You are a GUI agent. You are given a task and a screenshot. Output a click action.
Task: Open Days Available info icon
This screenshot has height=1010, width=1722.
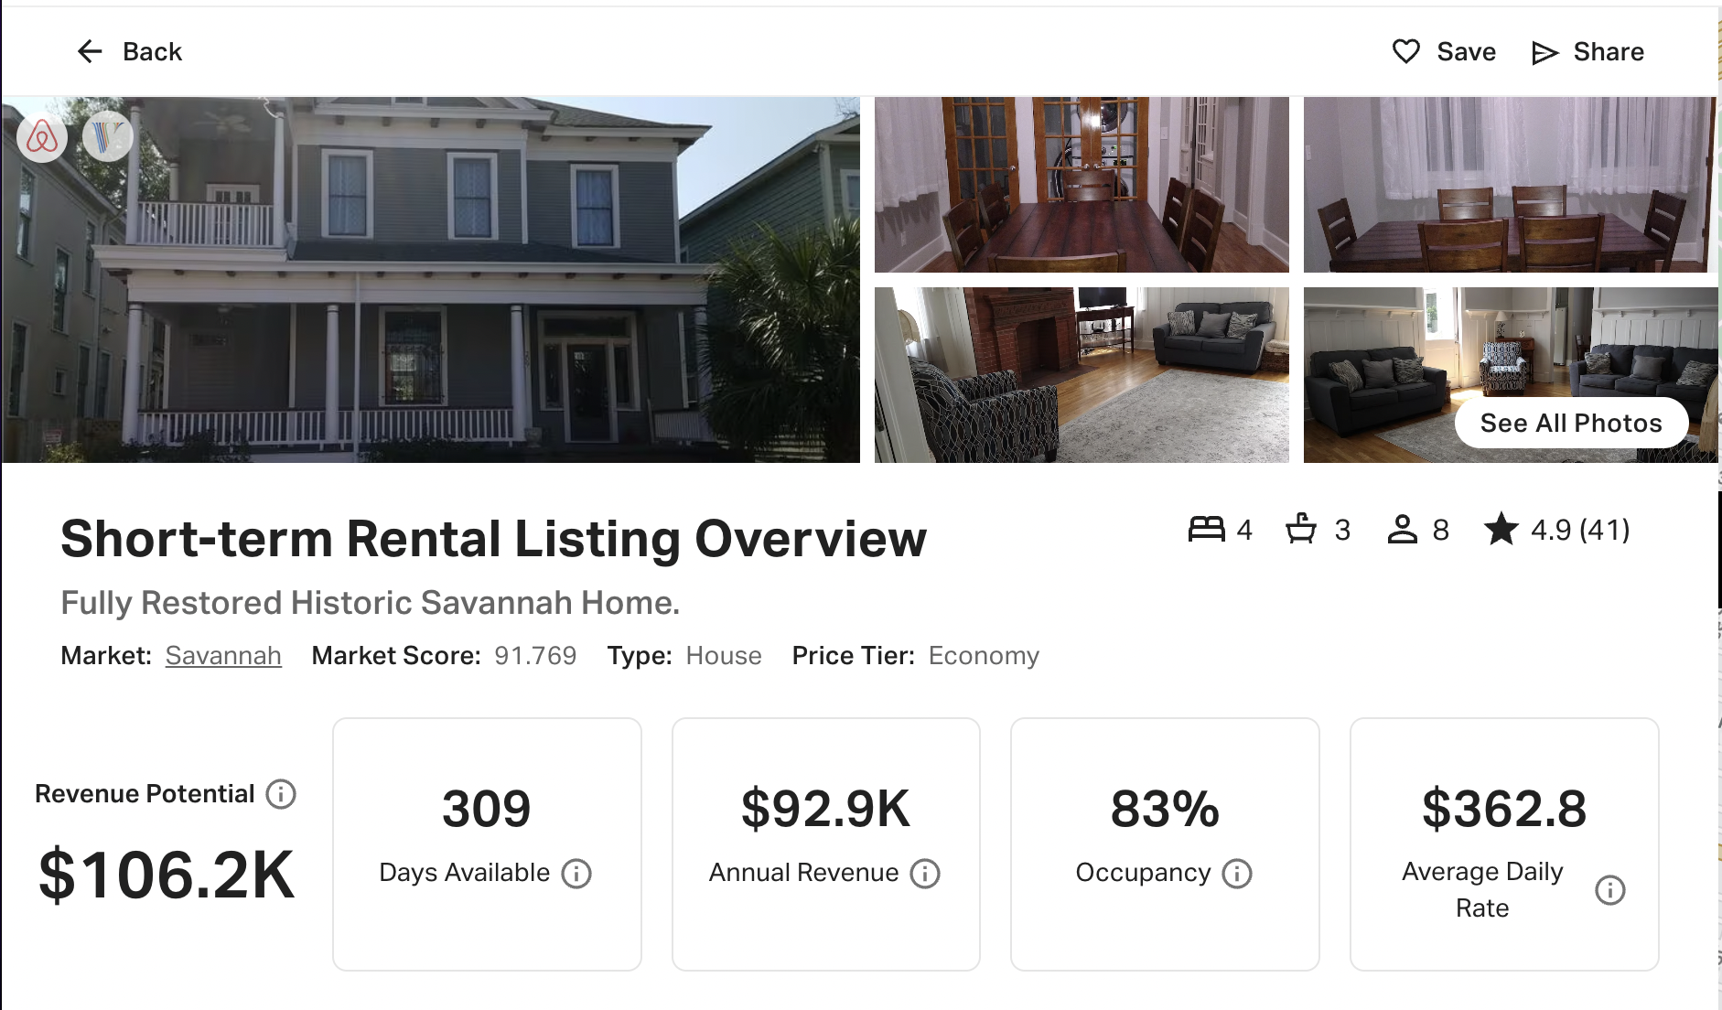pos(576,874)
